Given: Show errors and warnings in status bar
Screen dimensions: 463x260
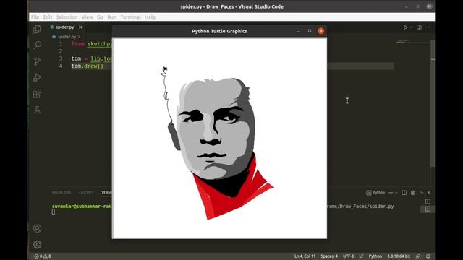Looking at the screenshot, I should pos(43,256).
